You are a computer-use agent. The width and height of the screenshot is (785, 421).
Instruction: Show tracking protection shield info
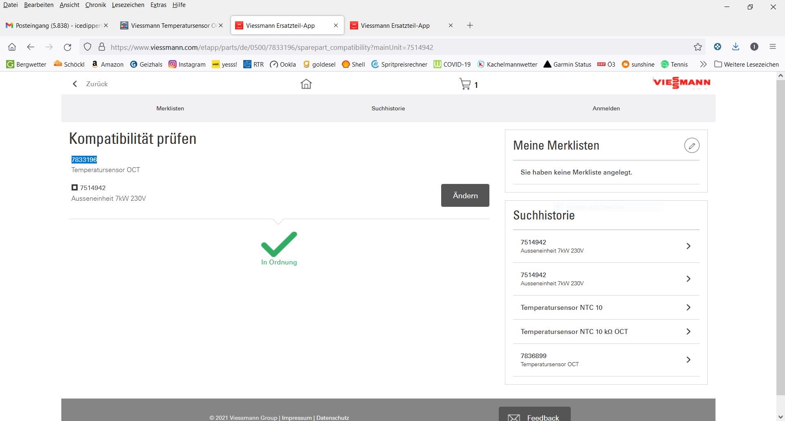click(x=87, y=47)
